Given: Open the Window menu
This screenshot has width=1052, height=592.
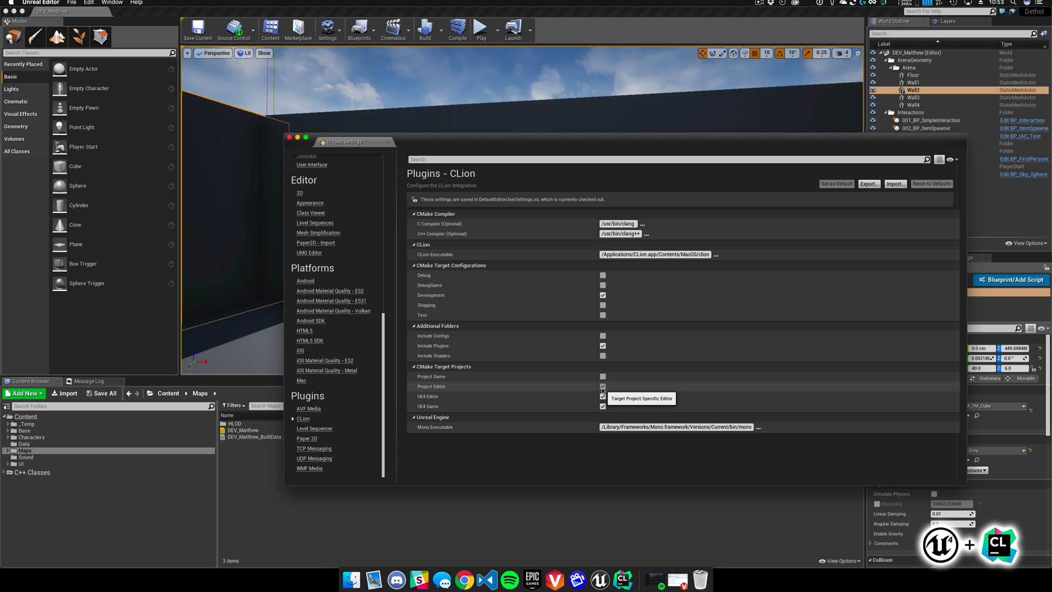Looking at the screenshot, I should pyautogui.click(x=112, y=3).
